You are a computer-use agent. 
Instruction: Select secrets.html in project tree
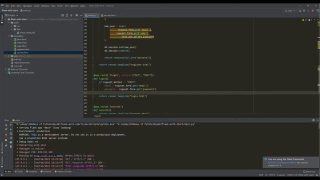[21, 52]
